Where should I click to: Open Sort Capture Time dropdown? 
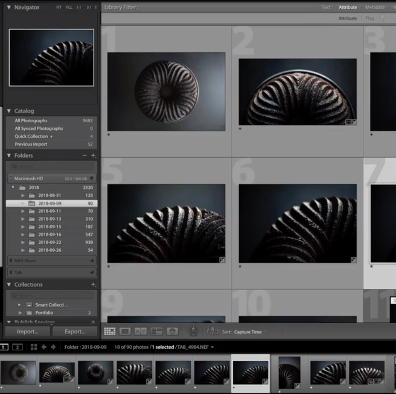[x=250, y=332]
